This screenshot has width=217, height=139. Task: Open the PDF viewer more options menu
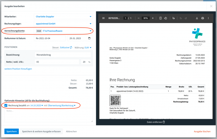tap(209, 18)
